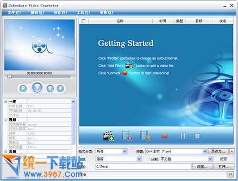The image size is (238, 181).
Task: Collapse the 一般 property group
Action: (6, 102)
